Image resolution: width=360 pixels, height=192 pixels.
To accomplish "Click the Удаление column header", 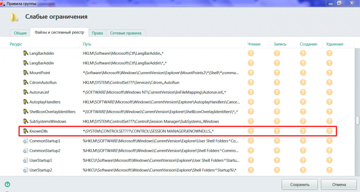I will pyautogui.click(x=334, y=44).
